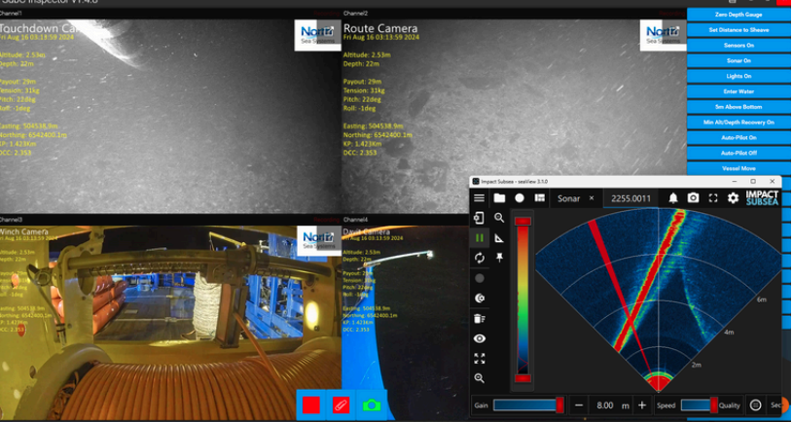Click the lower red handle of color palette bar
This screenshot has height=422, width=792.
click(522, 378)
